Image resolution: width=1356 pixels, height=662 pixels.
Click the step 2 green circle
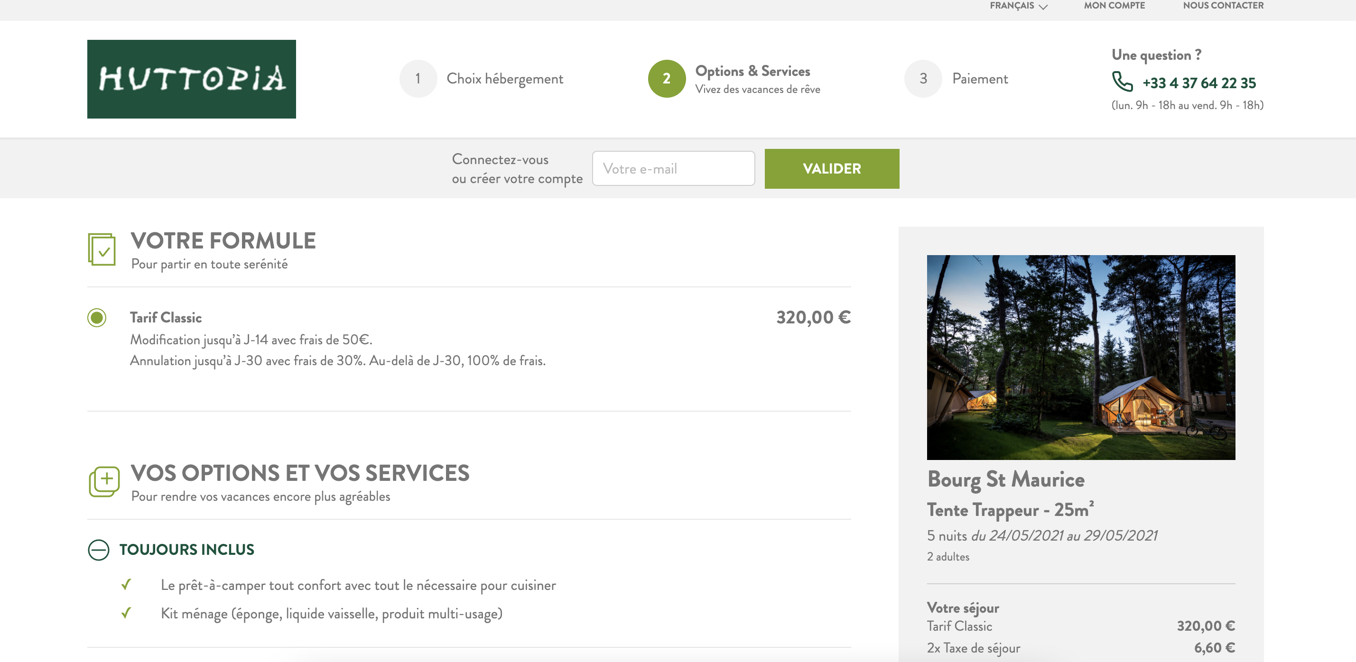[667, 78]
